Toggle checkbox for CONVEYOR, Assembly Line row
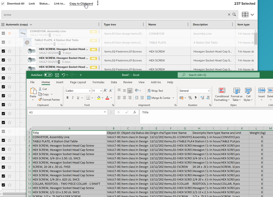 click(x=3, y=33)
